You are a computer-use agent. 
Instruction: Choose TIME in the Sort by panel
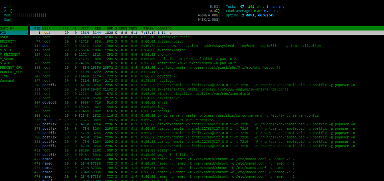pos(4,76)
